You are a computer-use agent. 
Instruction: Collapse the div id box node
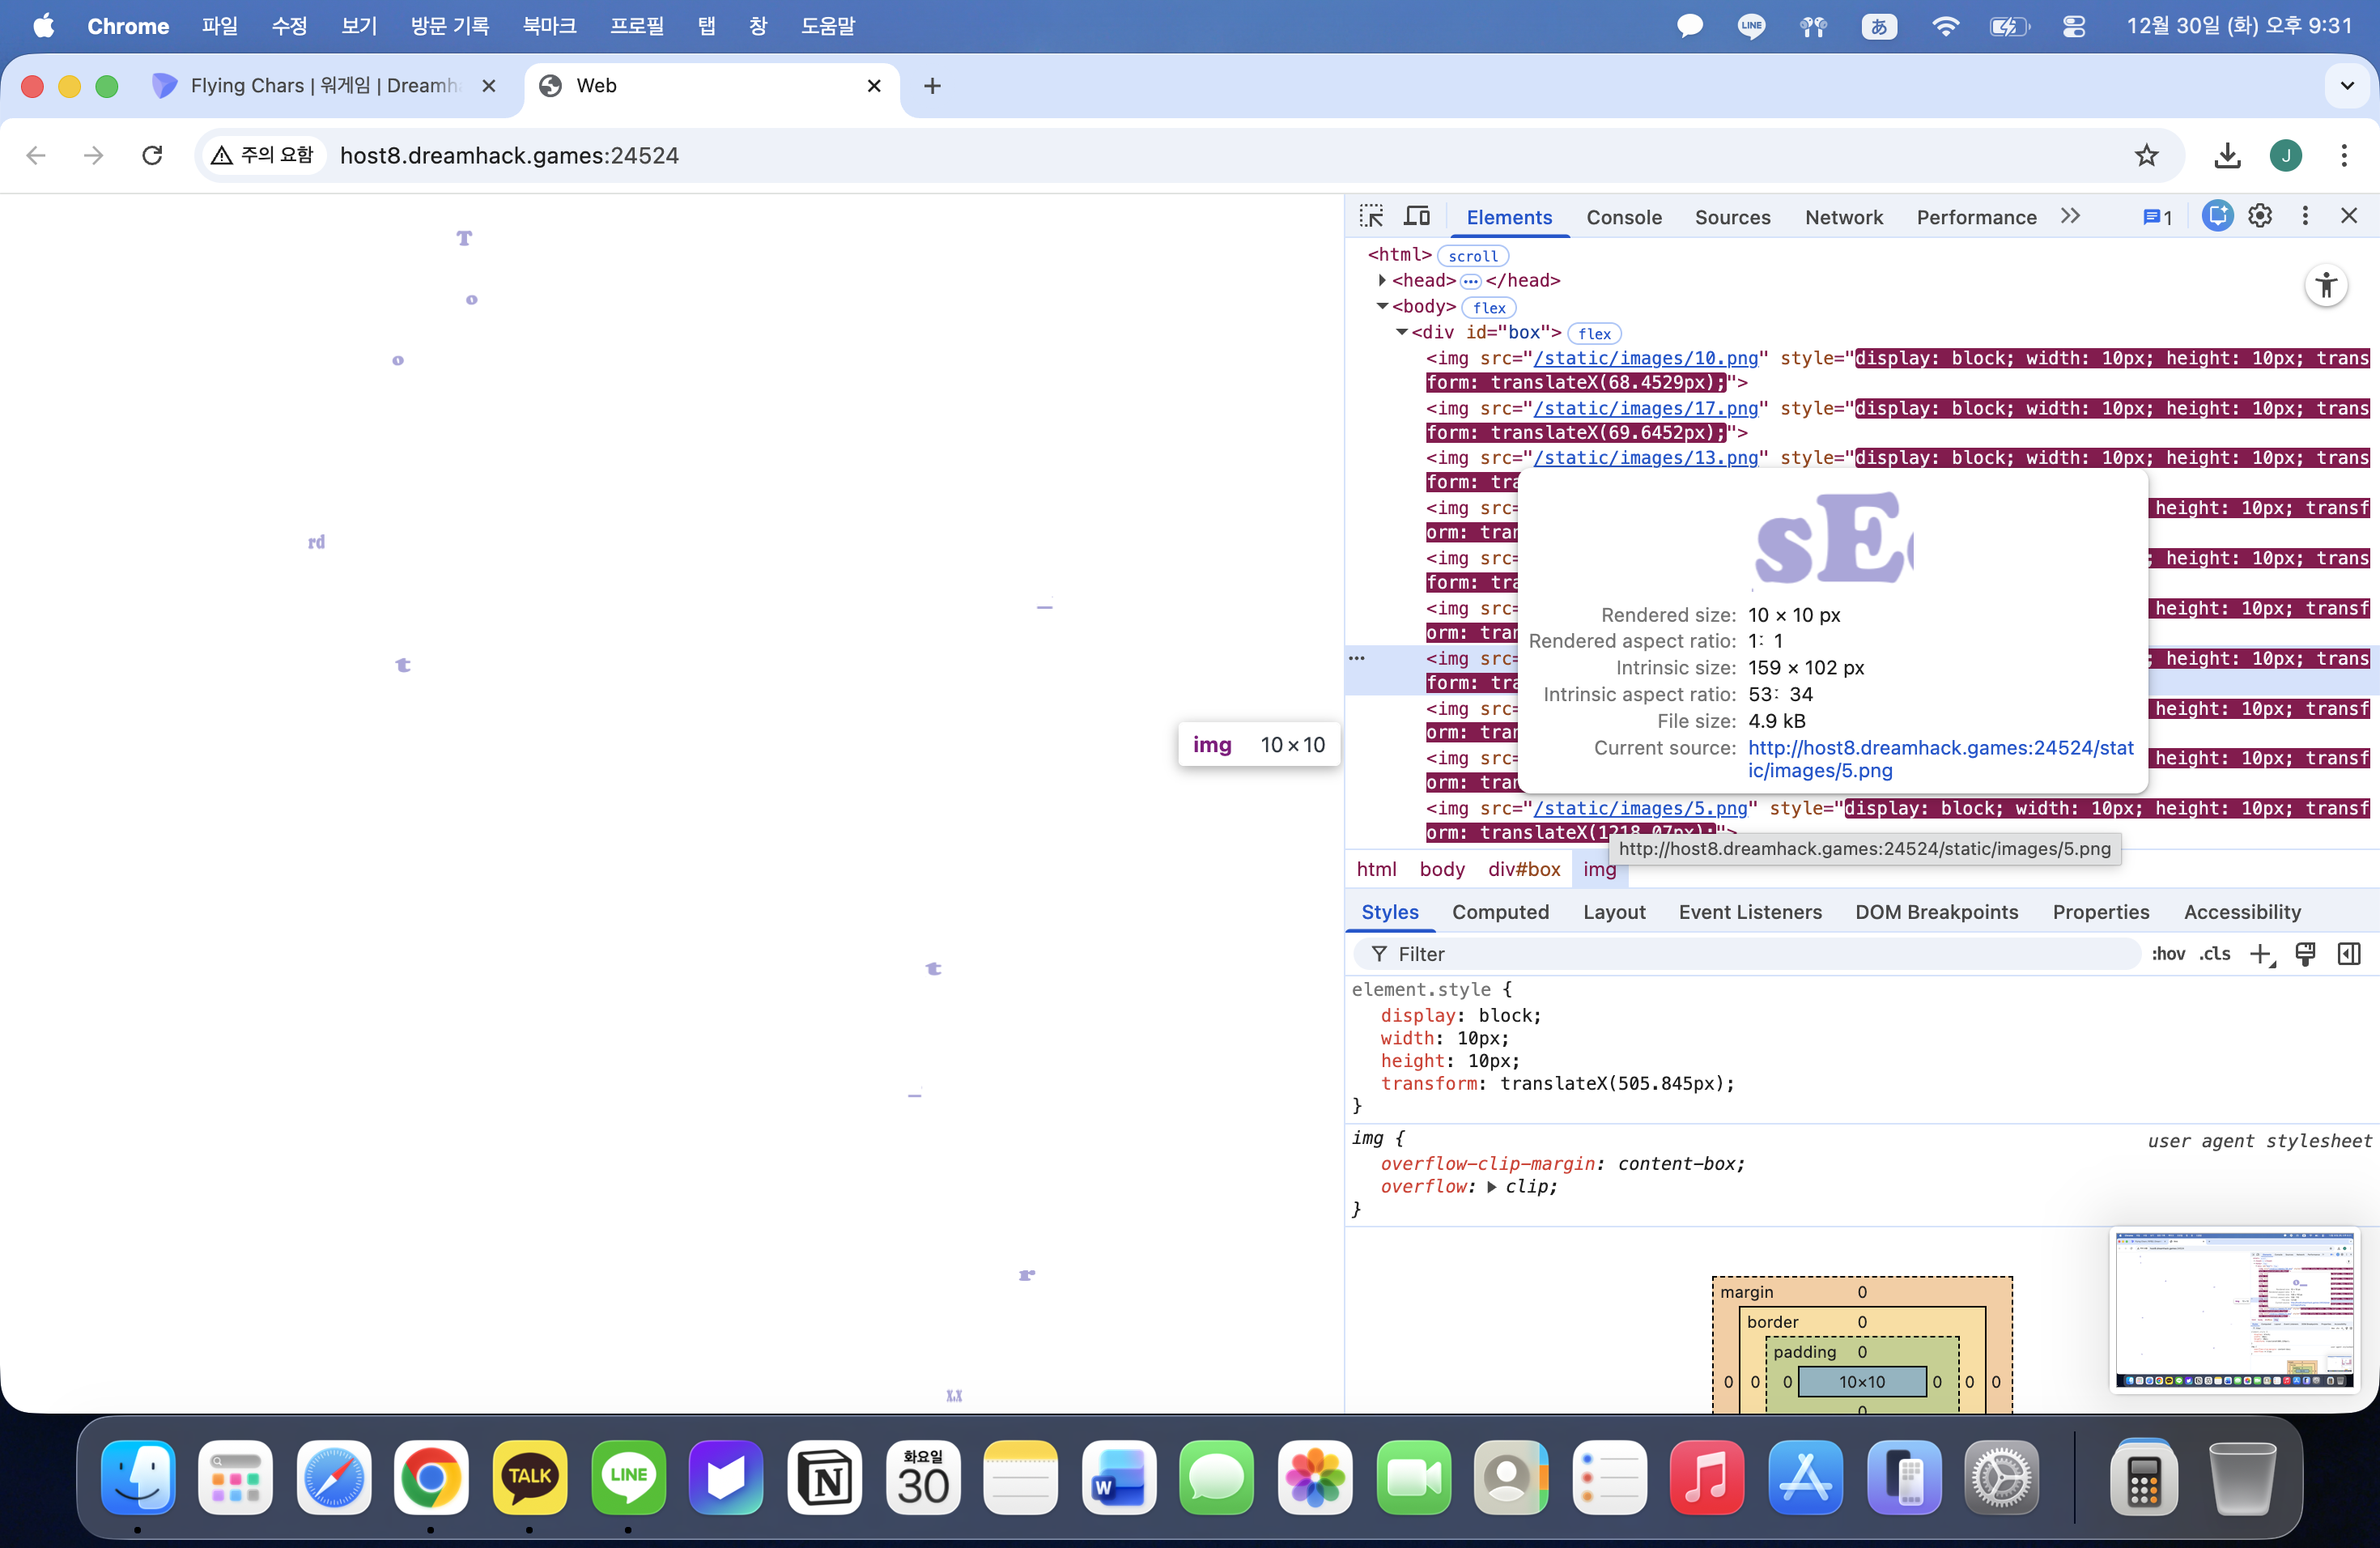[x=1402, y=332]
